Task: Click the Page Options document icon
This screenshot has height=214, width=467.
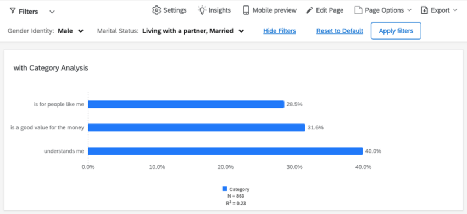Action: click(x=358, y=10)
